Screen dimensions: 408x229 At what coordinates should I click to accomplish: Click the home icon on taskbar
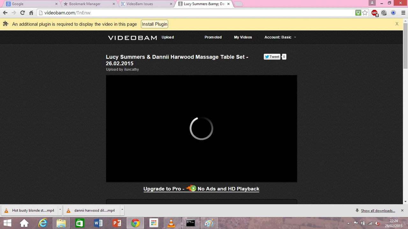pyautogui.click(x=24, y=223)
